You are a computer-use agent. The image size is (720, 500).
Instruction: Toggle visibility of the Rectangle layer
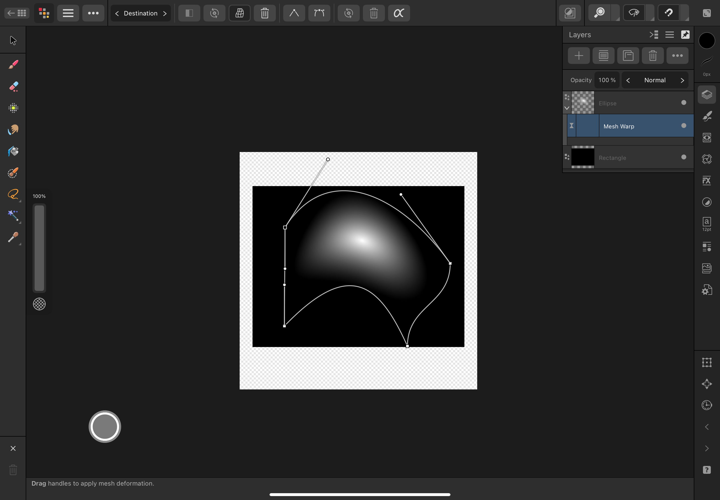684,157
